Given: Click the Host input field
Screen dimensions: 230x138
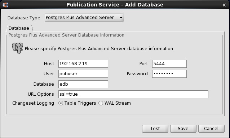Looking at the screenshot, I should [83, 64].
